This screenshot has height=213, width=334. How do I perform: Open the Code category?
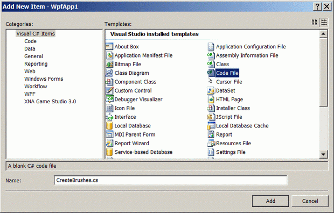pos(31,41)
